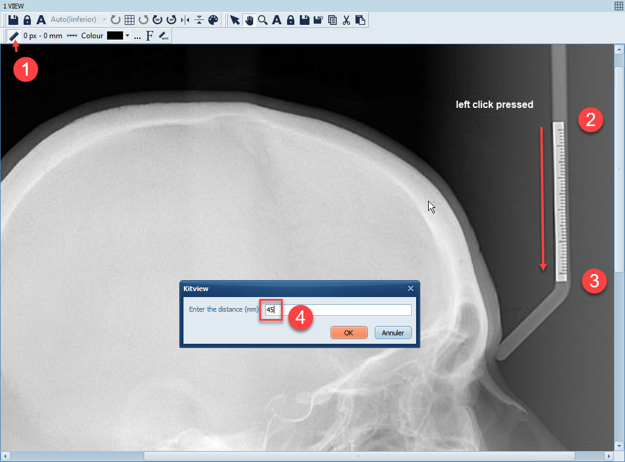Image resolution: width=625 pixels, height=462 pixels.
Task: Click the black colour swatch
Action: pyautogui.click(x=115, y=36)
